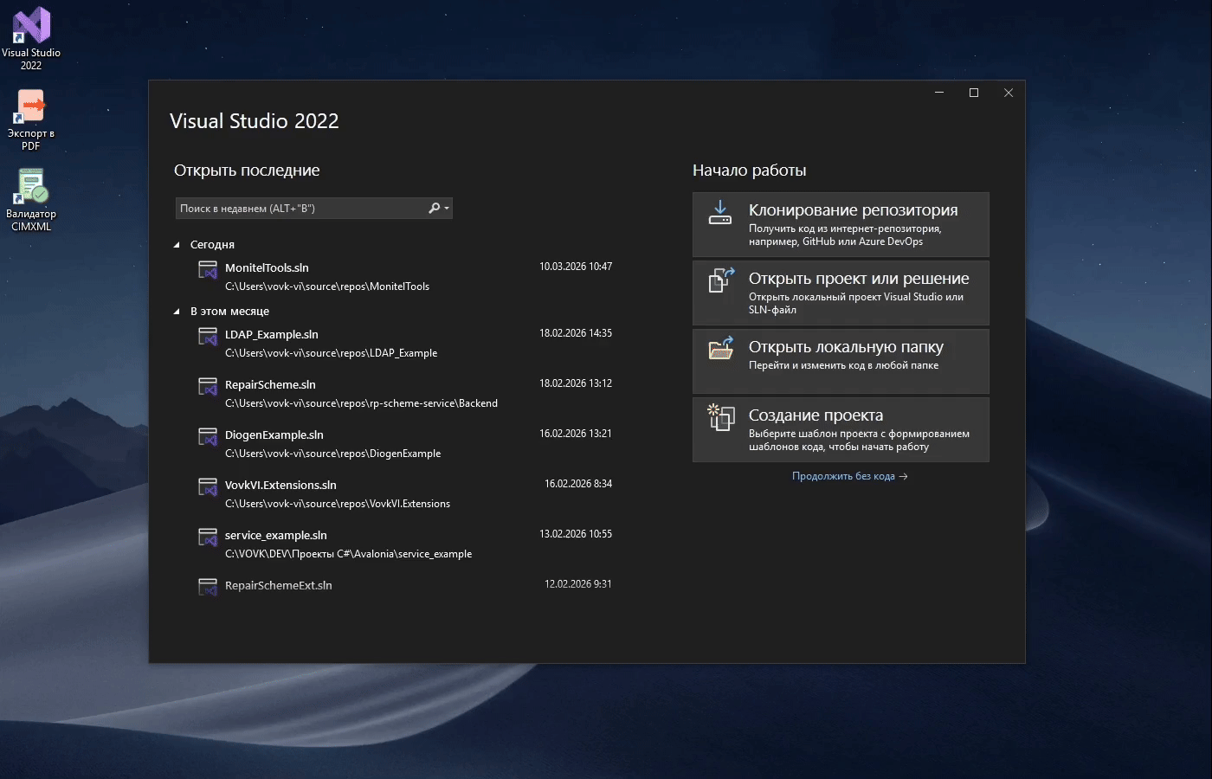Click the DiogenExample.sln solution icon
This screenshot has height=779, width=1212.
tap(208, 437)
